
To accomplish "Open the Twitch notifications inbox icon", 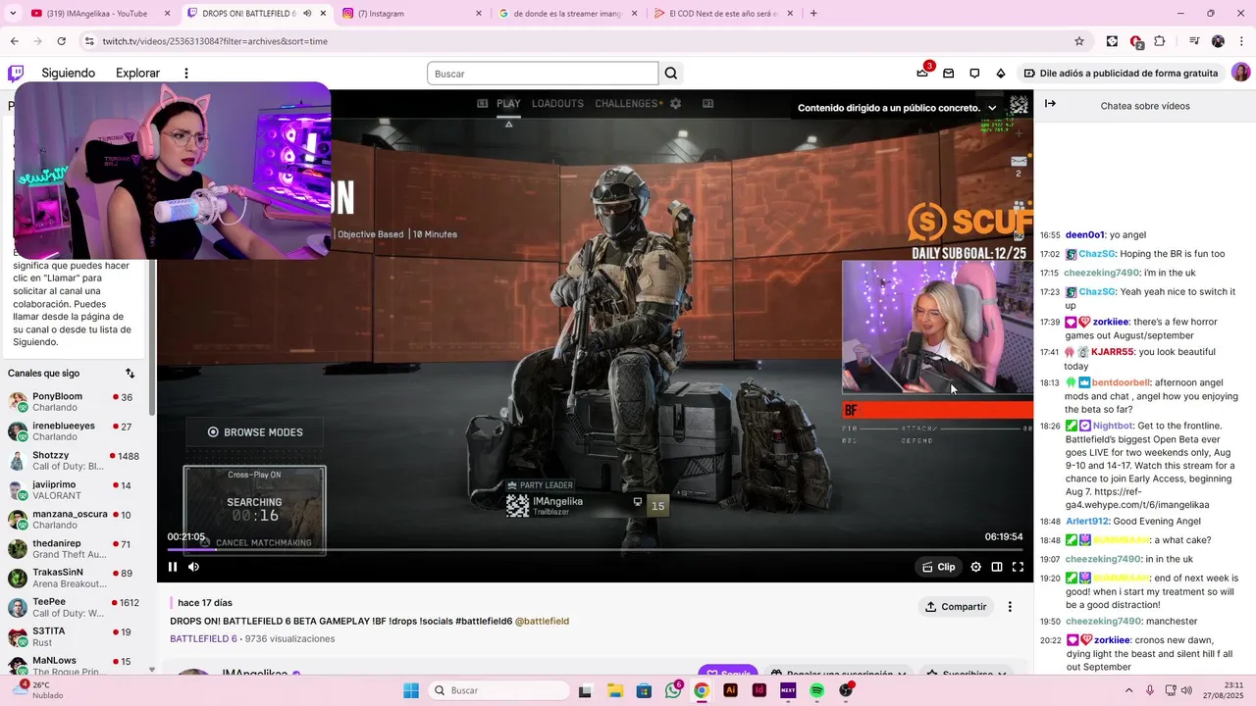I will tap(948, 73).
